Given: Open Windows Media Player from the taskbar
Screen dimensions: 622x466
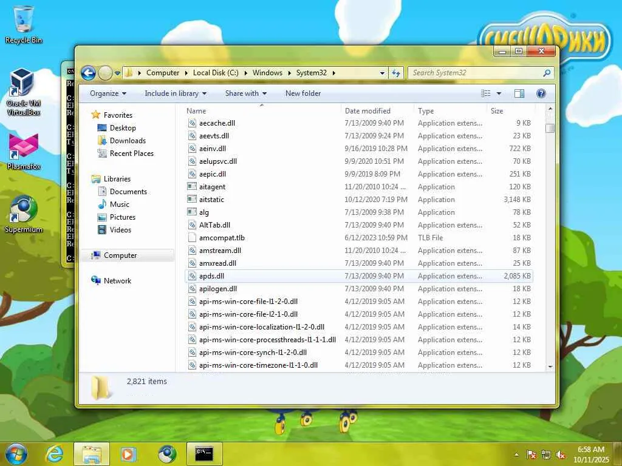Looking at the screenshot, I should coord(128,454).
